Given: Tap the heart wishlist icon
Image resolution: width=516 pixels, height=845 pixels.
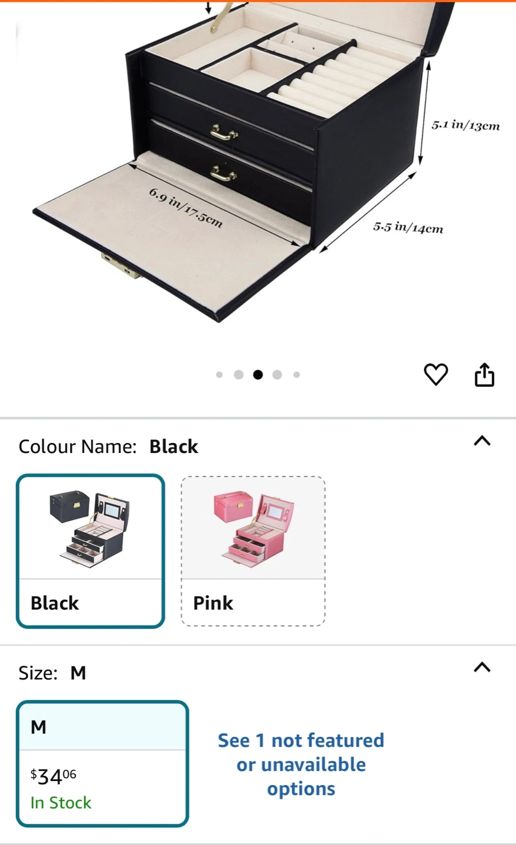Looking at the screenshot, I should (x=436, y=374).
